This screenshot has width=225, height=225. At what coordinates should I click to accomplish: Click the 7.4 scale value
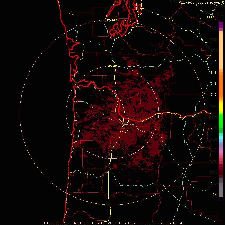pos(214,61)
